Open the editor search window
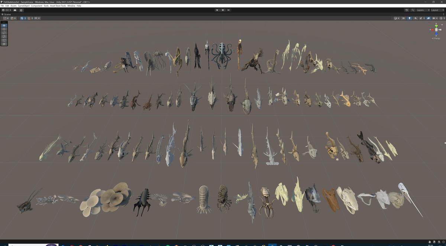 [413, 10]
